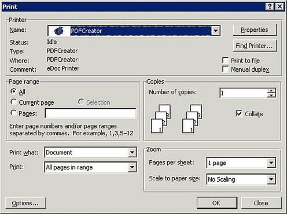The height and width of the screenshot is (214, 287).
Task: Open the All pages in range dropdown
Action: click(132, 167)
